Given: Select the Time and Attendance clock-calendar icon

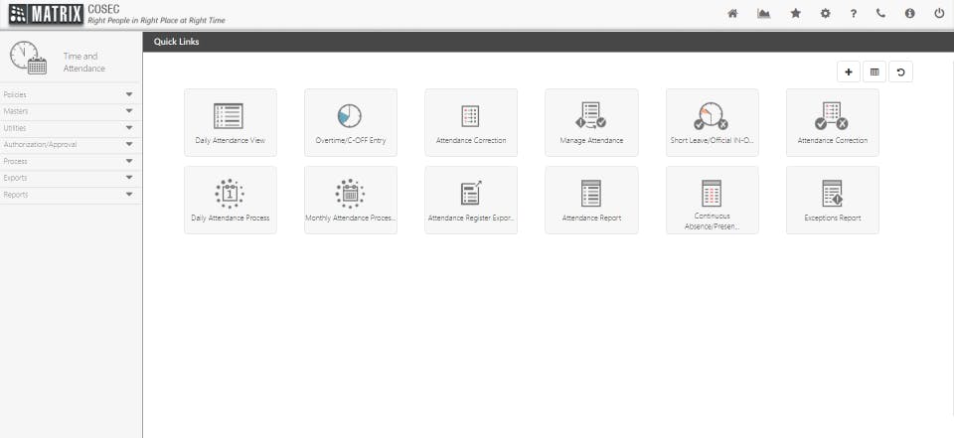Looking at the screenshot, I should (x=28, y=58).
